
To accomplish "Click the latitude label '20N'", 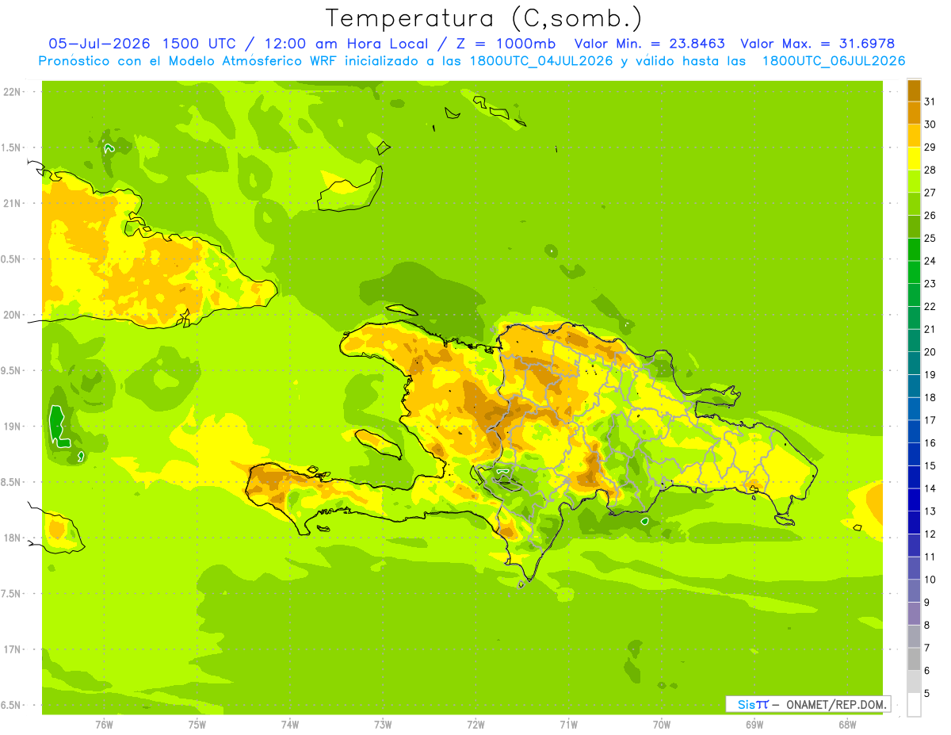I will (x=12, y=315).
